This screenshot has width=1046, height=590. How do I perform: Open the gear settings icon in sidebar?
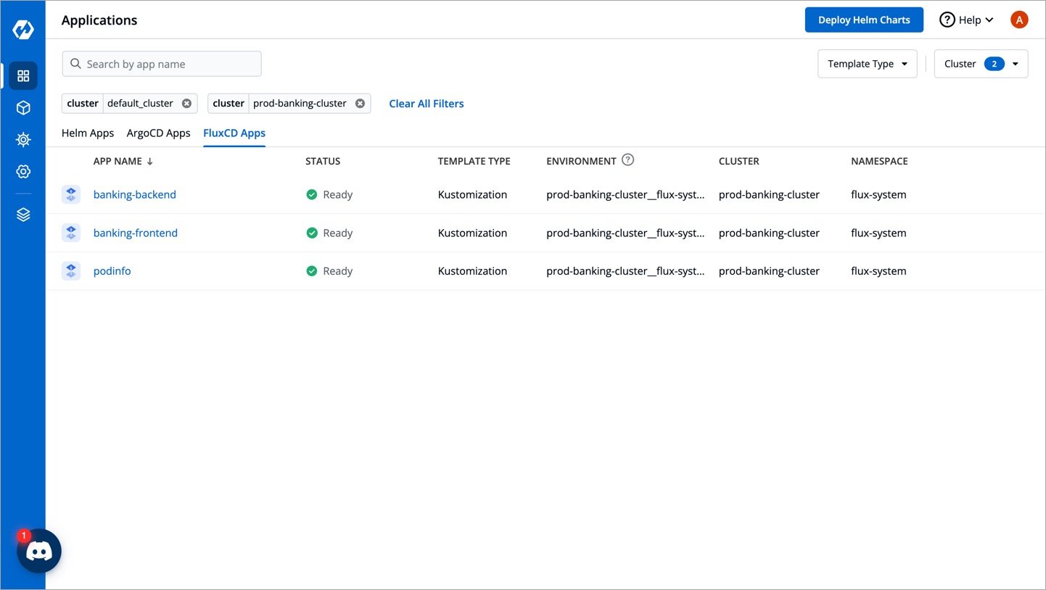coord(23,171)
